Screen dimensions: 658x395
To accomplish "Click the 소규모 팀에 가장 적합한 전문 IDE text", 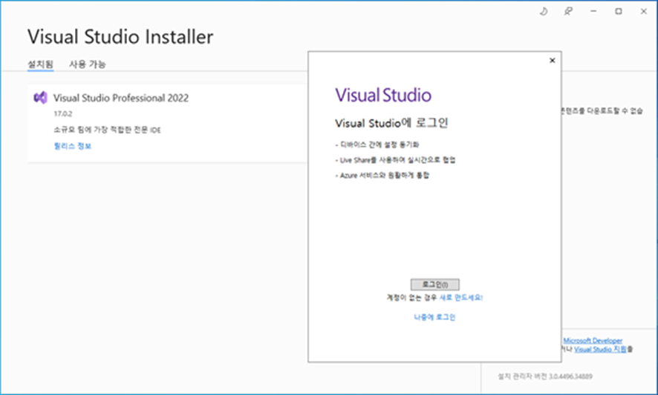I will point(107,130).
